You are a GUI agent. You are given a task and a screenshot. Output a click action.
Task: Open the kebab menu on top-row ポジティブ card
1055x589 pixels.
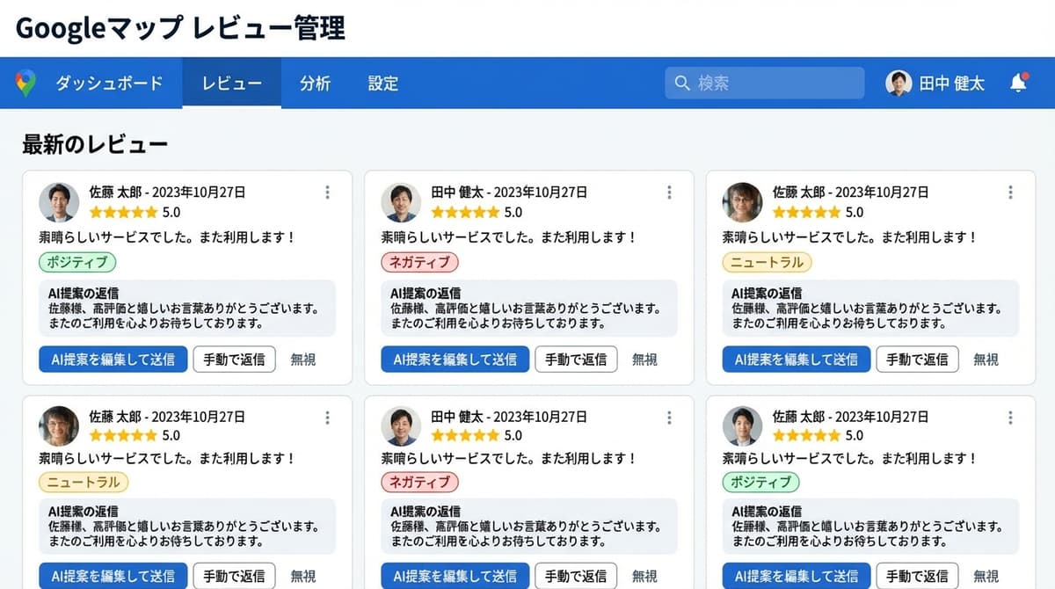(x=327, y=193)
